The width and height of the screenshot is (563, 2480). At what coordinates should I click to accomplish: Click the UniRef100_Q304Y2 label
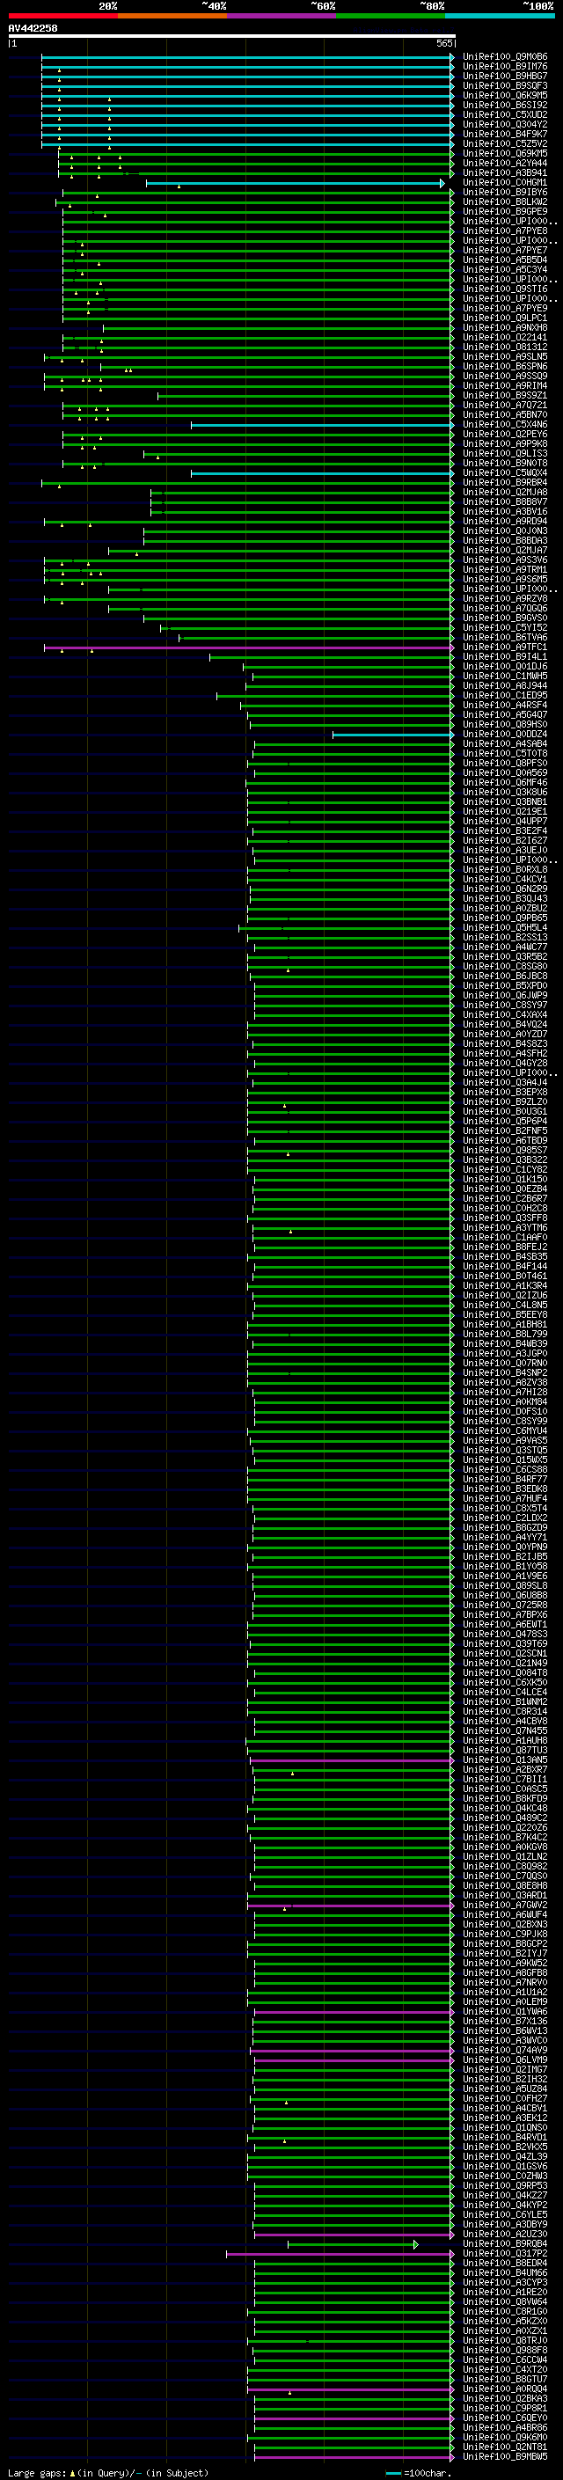tap(505, 124)
